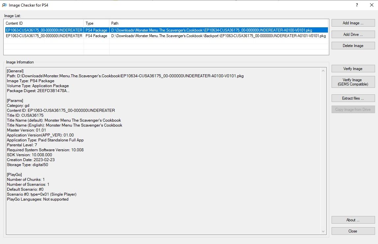This screenshot has width=378, height=244.
Task: Click the Master Version: 01.01 line
Action: click(26, 130)
